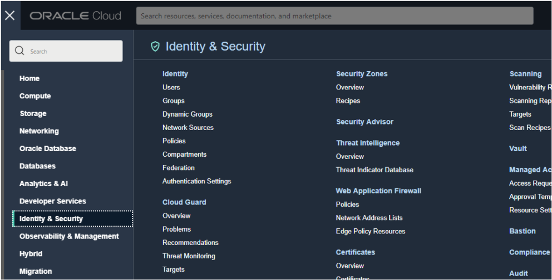Open Network Sources link

coord(188,128)
